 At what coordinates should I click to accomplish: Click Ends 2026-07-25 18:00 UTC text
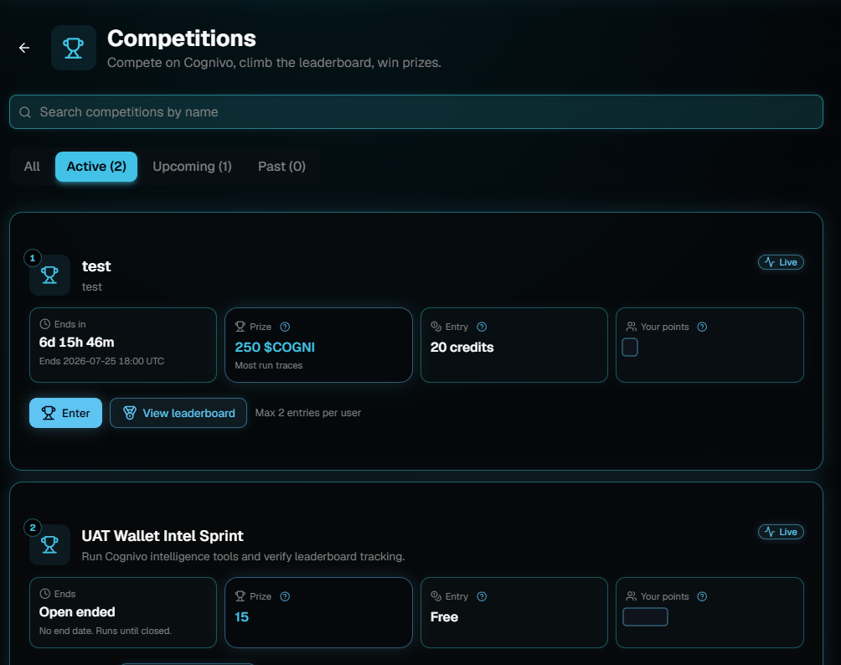(x=101, y=361)
